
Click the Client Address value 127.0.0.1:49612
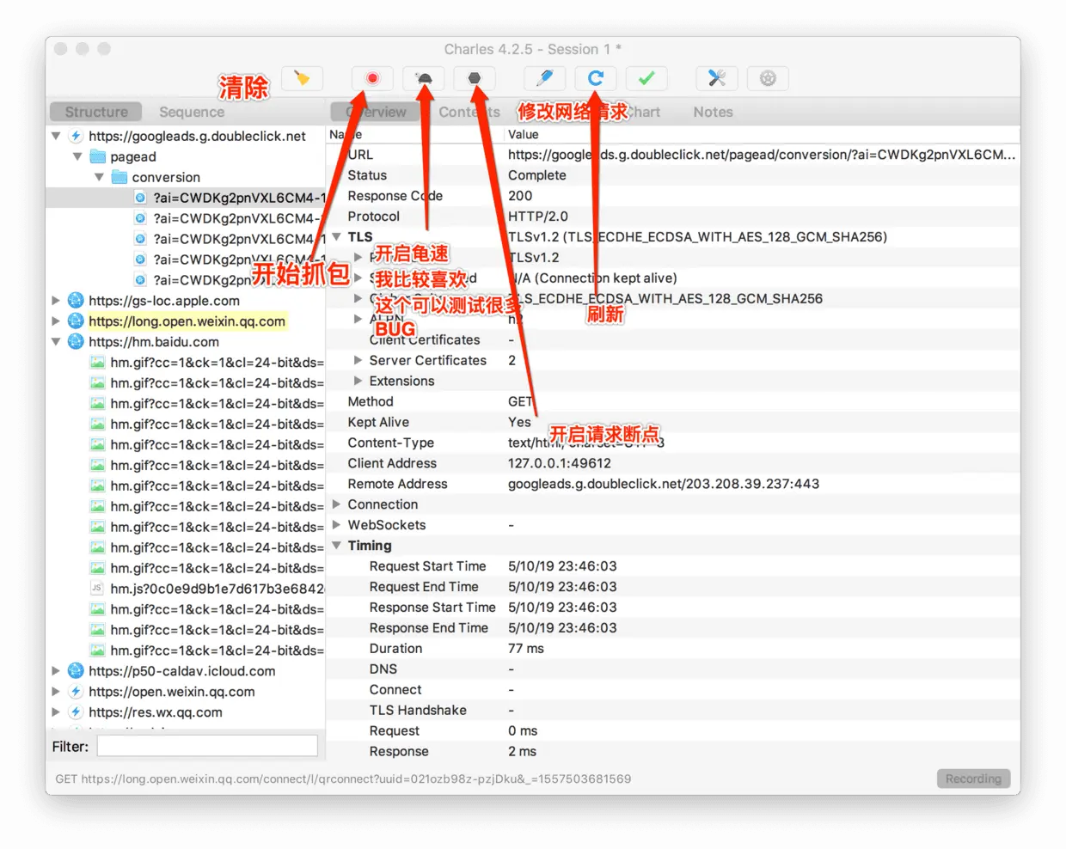[x=560, y=463]
